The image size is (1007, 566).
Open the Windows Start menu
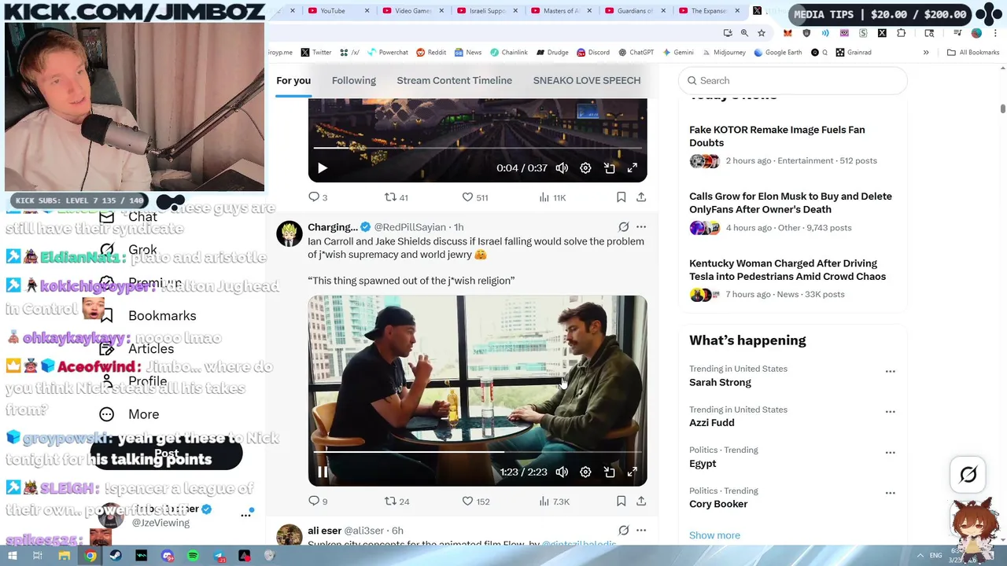[13, 556]
